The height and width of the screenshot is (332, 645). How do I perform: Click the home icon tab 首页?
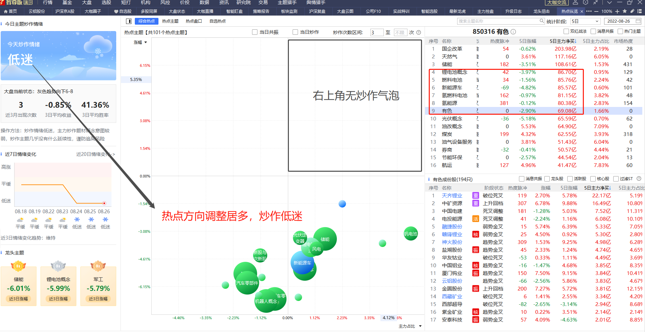pyautogui.click(x=10, y=11)
